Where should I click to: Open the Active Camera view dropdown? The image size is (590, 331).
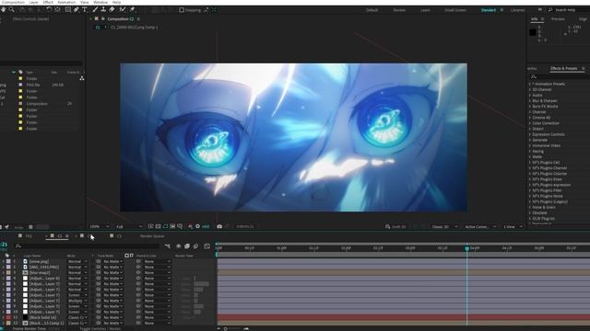click(480, 227)
